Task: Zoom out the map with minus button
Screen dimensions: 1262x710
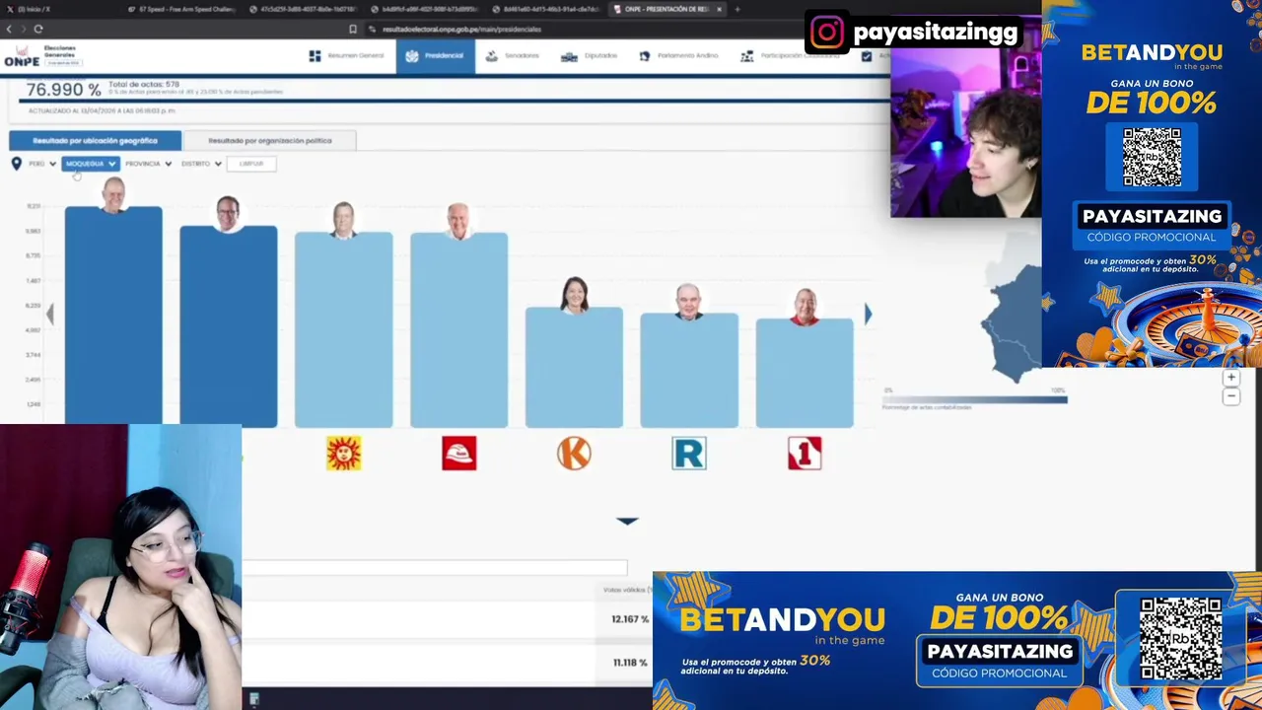Action: coord(1230,396)
